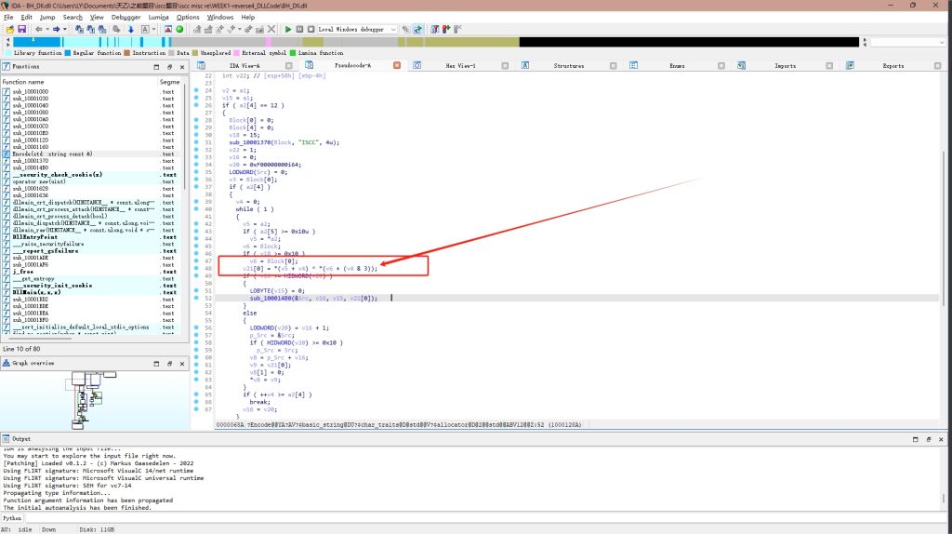The height and width of the screenshot is (534, 952).
Task: Open the File menu
Action: (8, 17)
